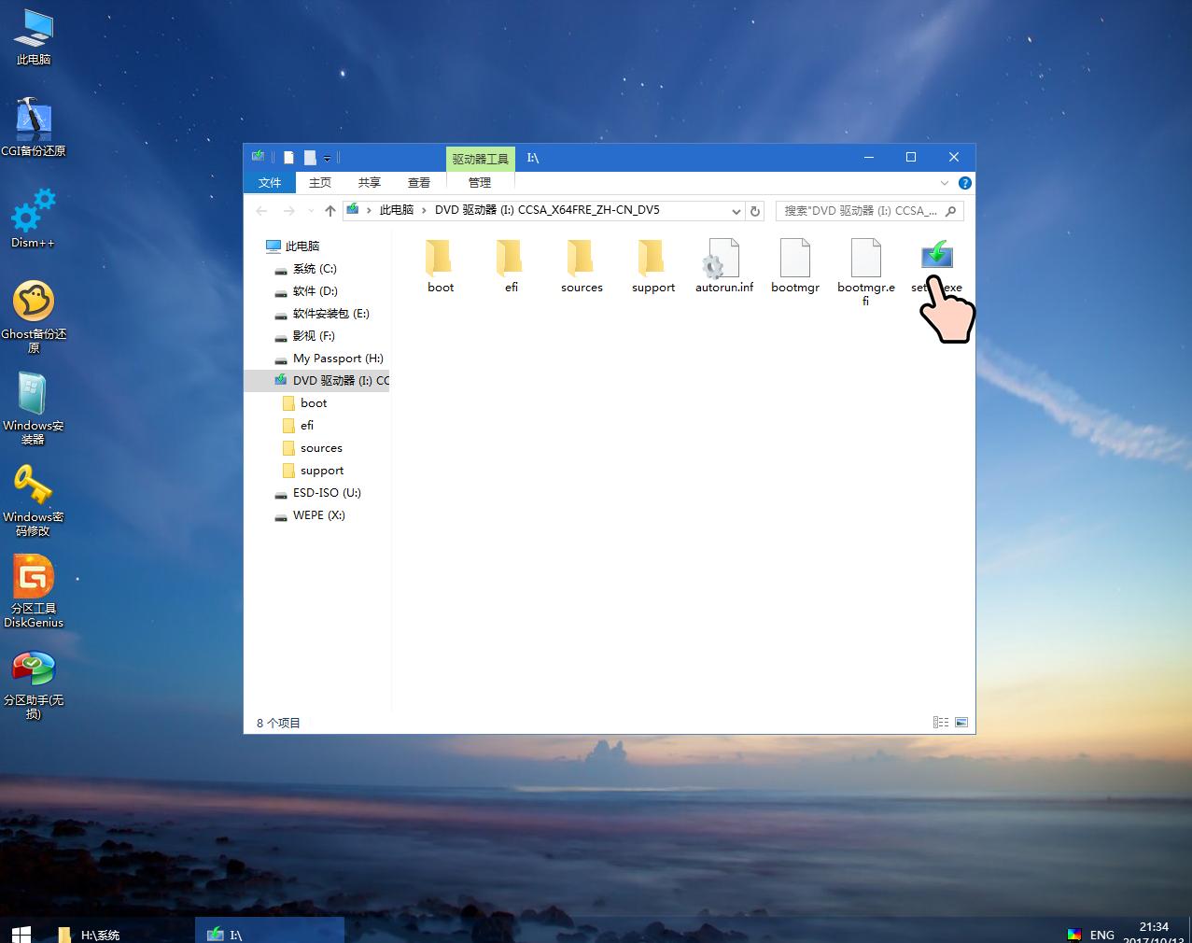Open the 文件 menu
Viewport: 1192px width, 943px height.
[x=270, y=183]
